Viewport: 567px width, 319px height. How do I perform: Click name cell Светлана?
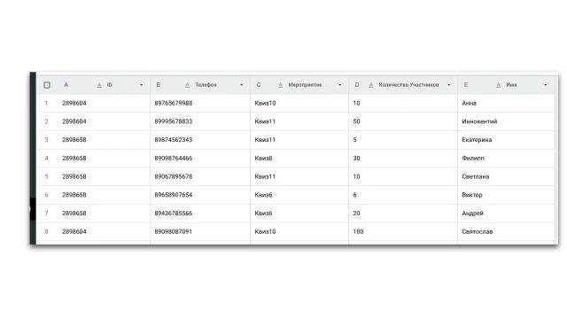506,177
